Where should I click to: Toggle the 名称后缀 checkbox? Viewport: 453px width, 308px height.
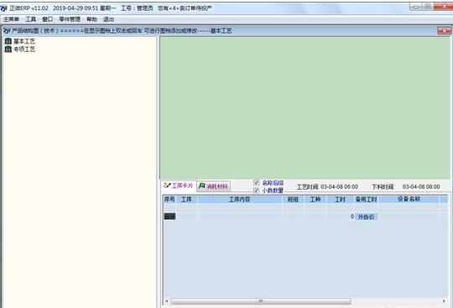coord(256,183)
